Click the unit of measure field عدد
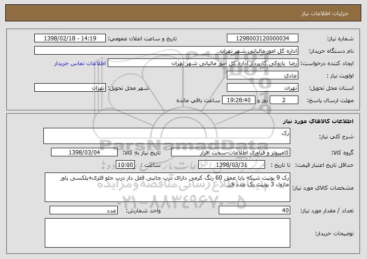This screenshot has height=259, width=367. [x=83, y=210]
